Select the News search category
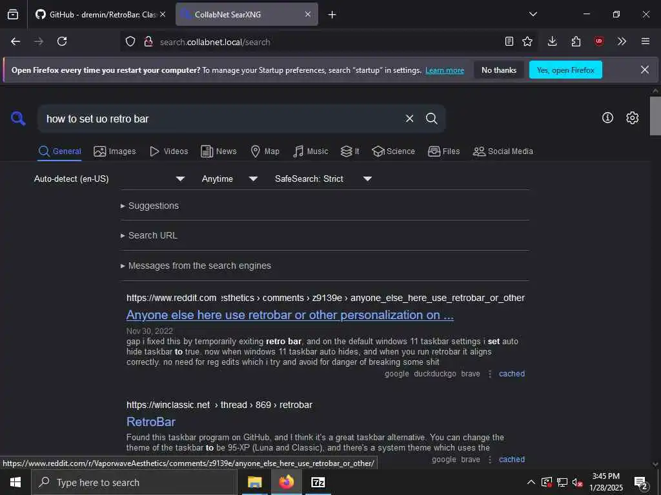 [x=218, y=151]
